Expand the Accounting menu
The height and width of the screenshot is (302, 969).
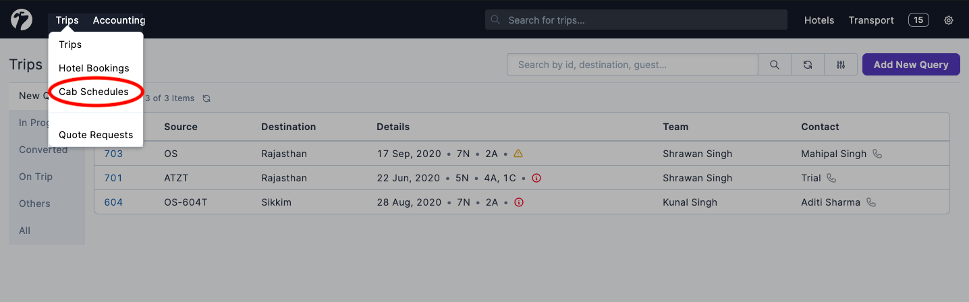119,20
